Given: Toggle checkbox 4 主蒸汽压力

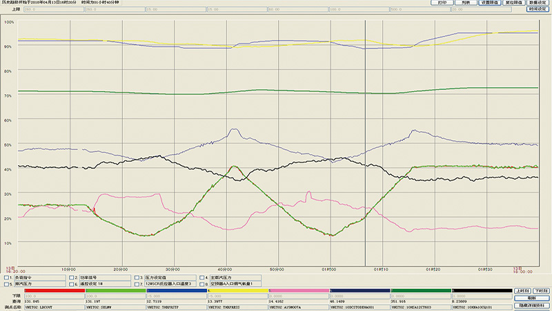Looking at the screenshot, I should click(202, 278).
